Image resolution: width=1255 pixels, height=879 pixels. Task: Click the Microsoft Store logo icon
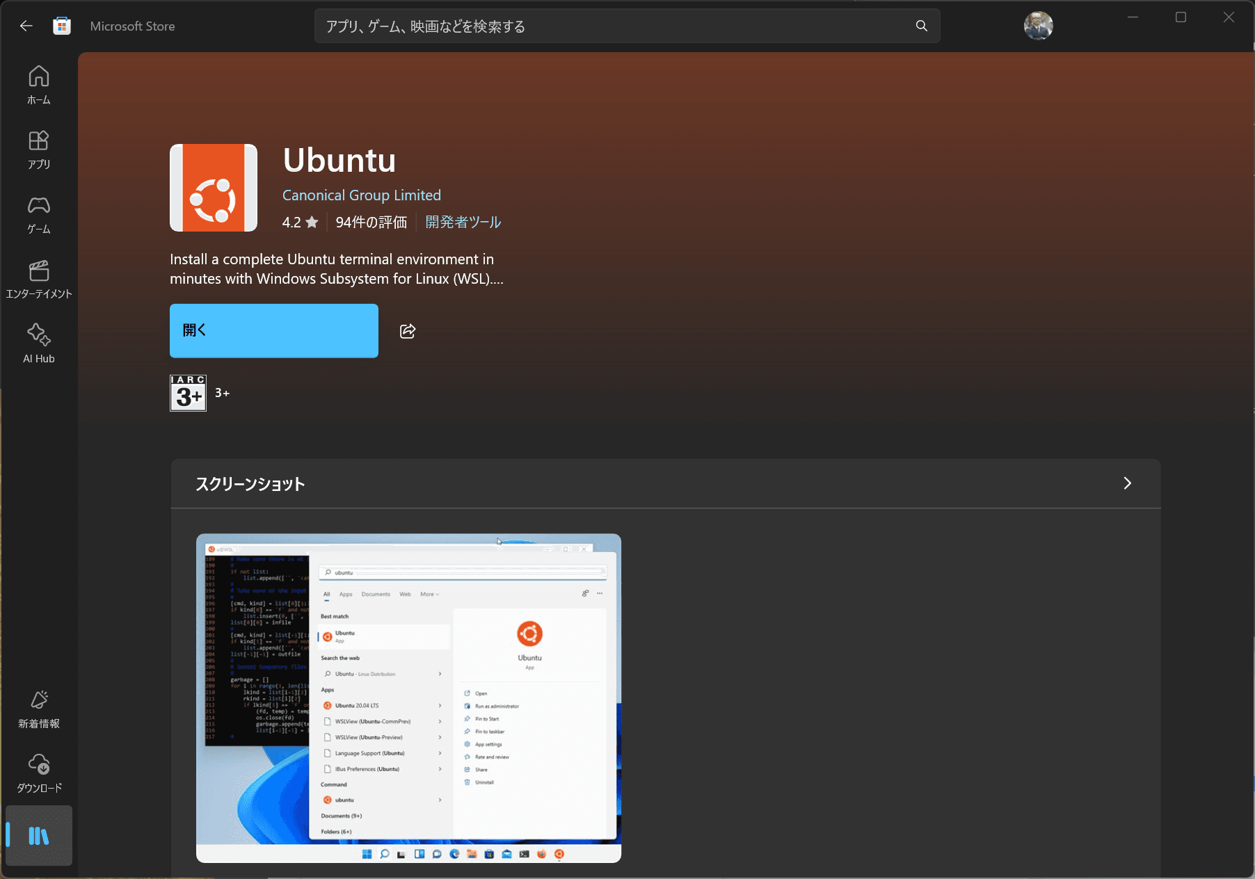pyautogui.click(x=62, y=26)
